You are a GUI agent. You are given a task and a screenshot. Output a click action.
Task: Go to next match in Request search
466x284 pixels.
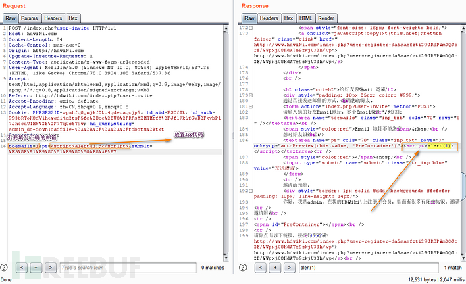pos(51,268)
